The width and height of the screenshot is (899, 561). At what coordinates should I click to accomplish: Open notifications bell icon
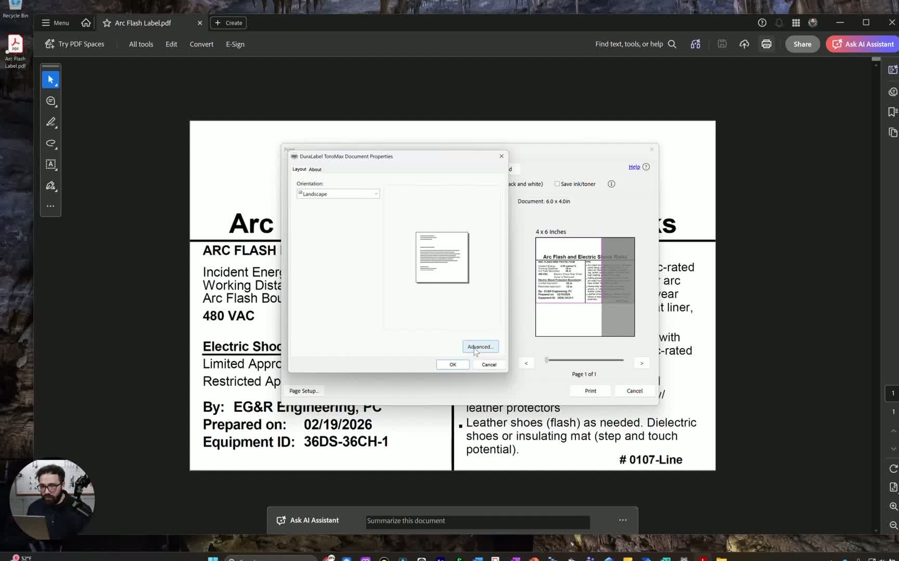[779, 23]
